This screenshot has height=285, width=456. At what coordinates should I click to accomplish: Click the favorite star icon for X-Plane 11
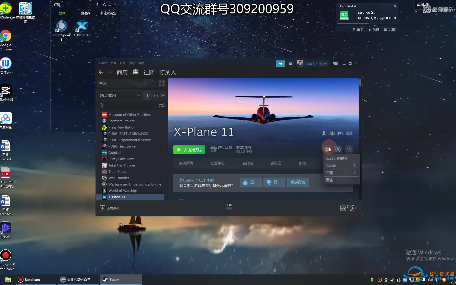[x=349, y=150]
